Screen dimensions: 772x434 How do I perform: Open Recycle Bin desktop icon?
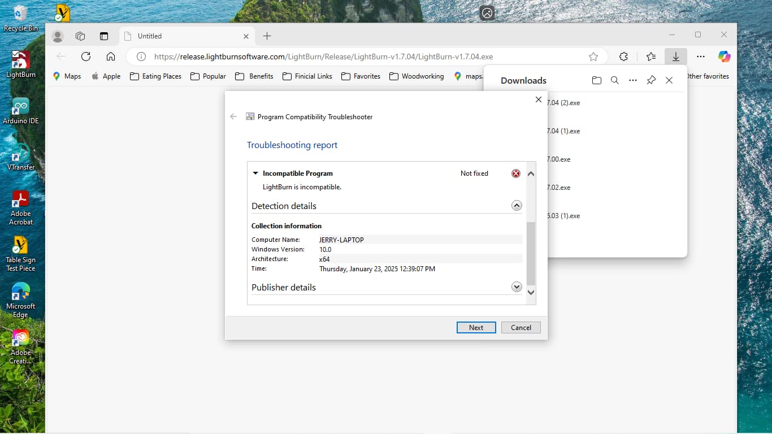pos(21,18)
